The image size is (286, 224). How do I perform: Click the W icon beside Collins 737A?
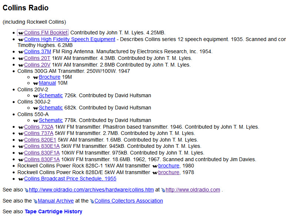[21, 134]
